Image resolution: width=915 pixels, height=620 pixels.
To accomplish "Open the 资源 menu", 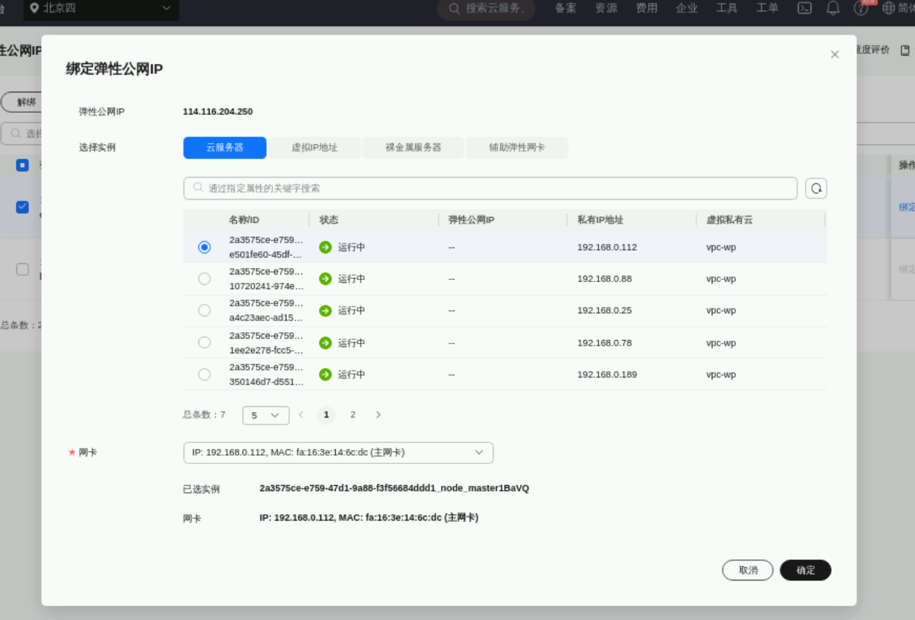I will [x=606, y=8].
